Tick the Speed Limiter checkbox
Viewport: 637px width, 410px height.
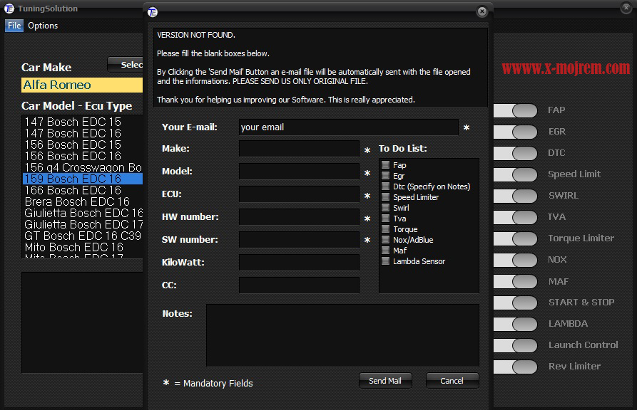point(386,197)
